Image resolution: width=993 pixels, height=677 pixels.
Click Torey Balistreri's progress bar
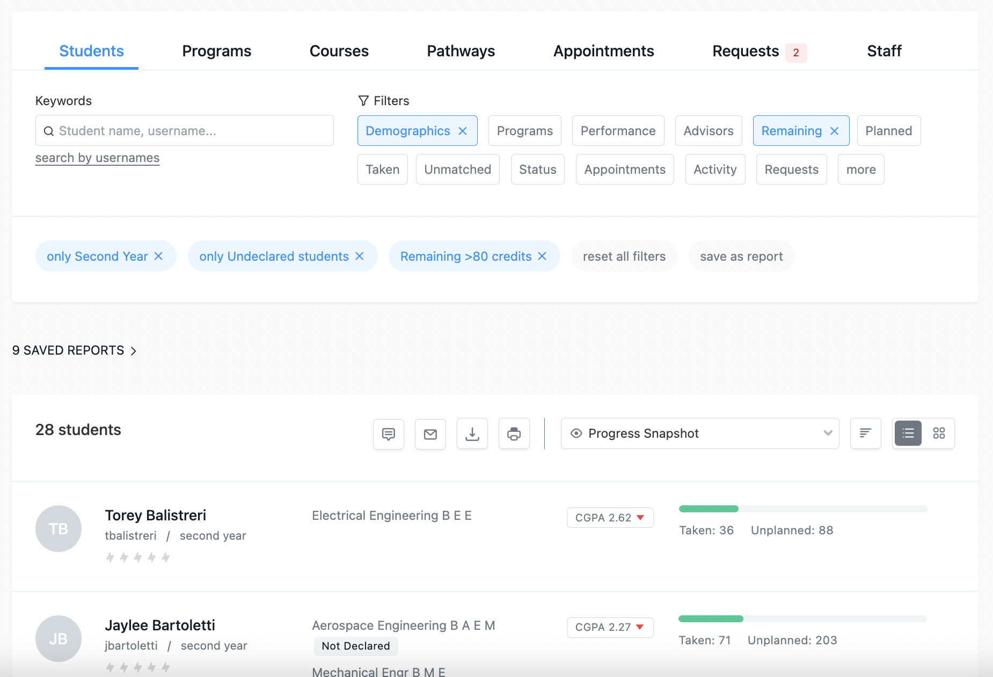pos(802,509)
